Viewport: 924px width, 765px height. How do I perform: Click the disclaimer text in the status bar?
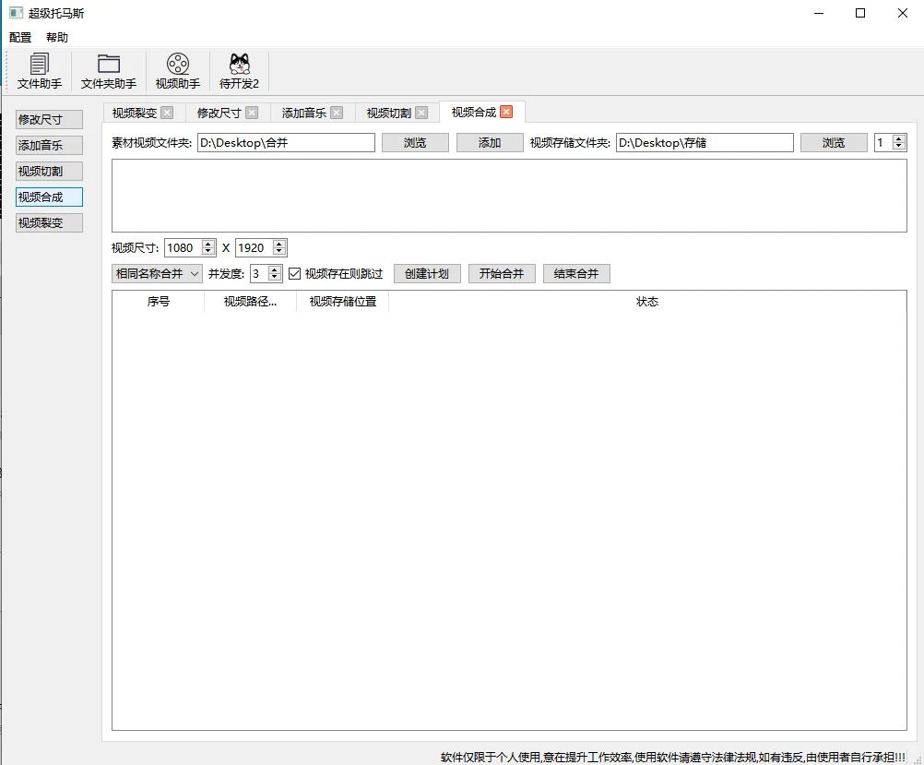point(672,757)
